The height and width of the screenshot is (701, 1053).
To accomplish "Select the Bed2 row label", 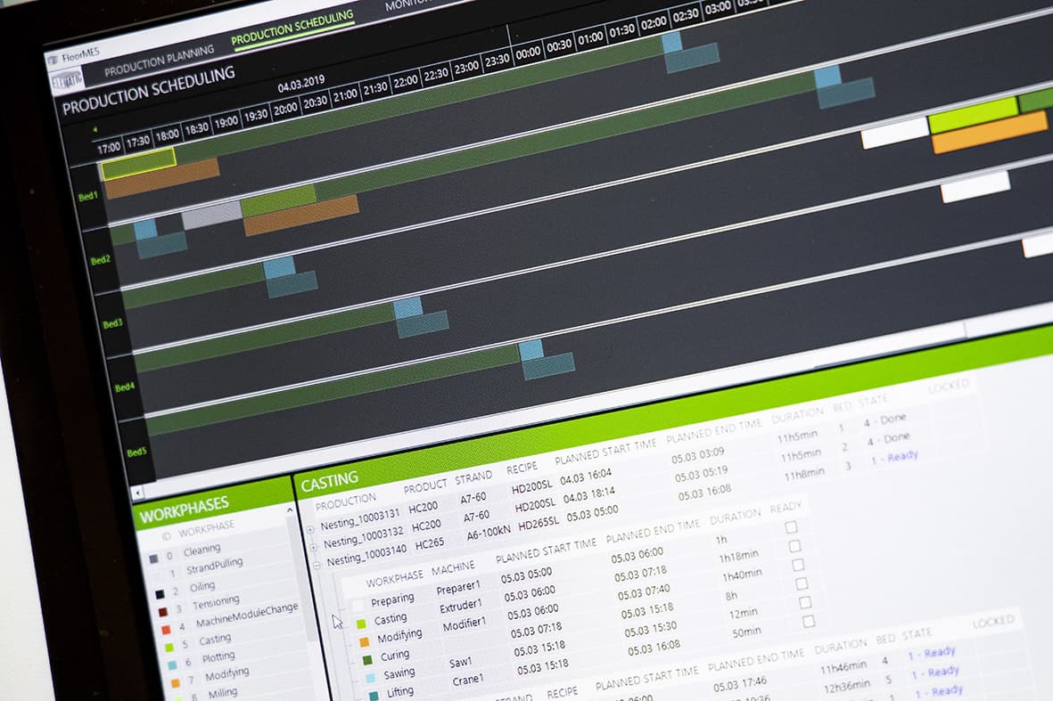I will [100, 260].
